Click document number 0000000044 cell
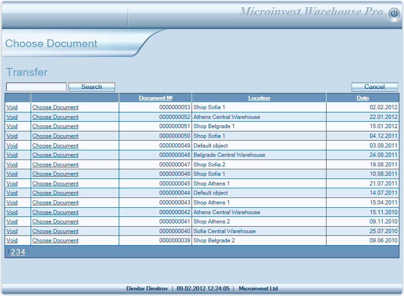 tap(155, 193)
